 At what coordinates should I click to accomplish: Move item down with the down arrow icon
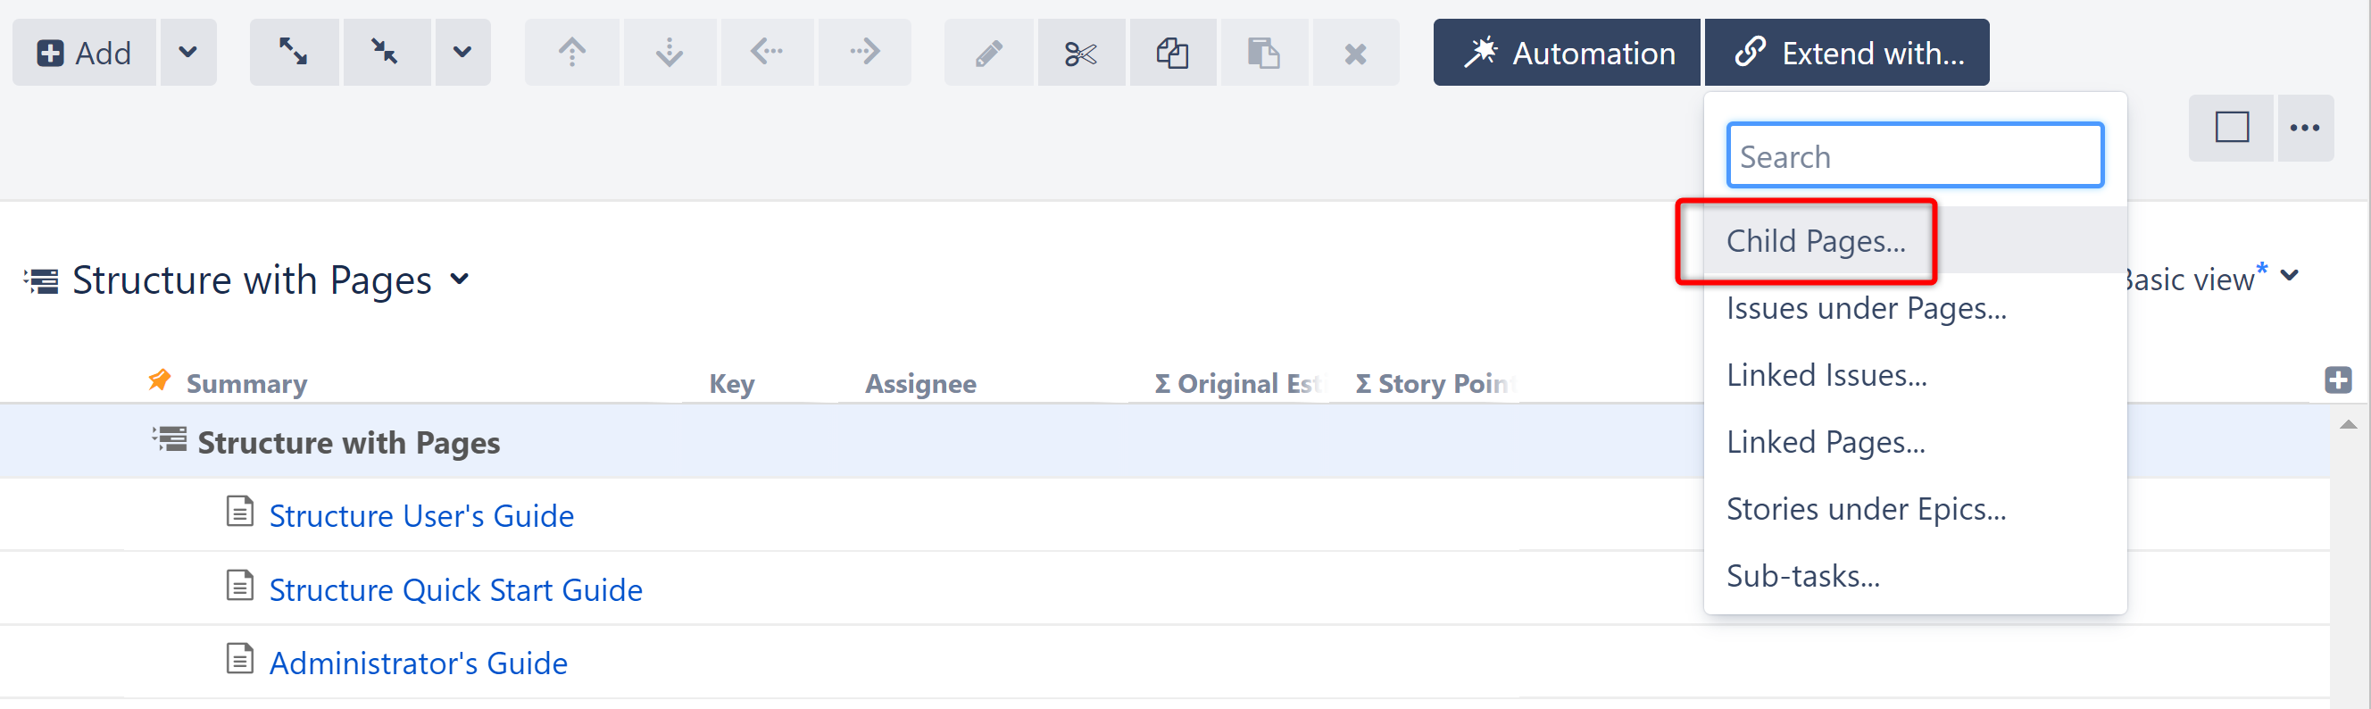(670, 53)
